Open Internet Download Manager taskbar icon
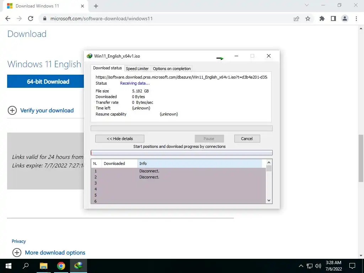 tap(79, 266)
